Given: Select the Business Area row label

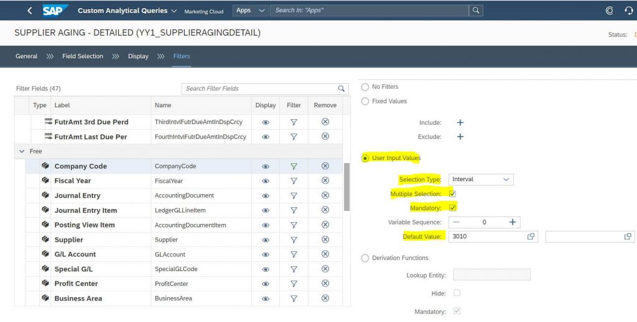Looking at the screenshot, I should point(78,298).
